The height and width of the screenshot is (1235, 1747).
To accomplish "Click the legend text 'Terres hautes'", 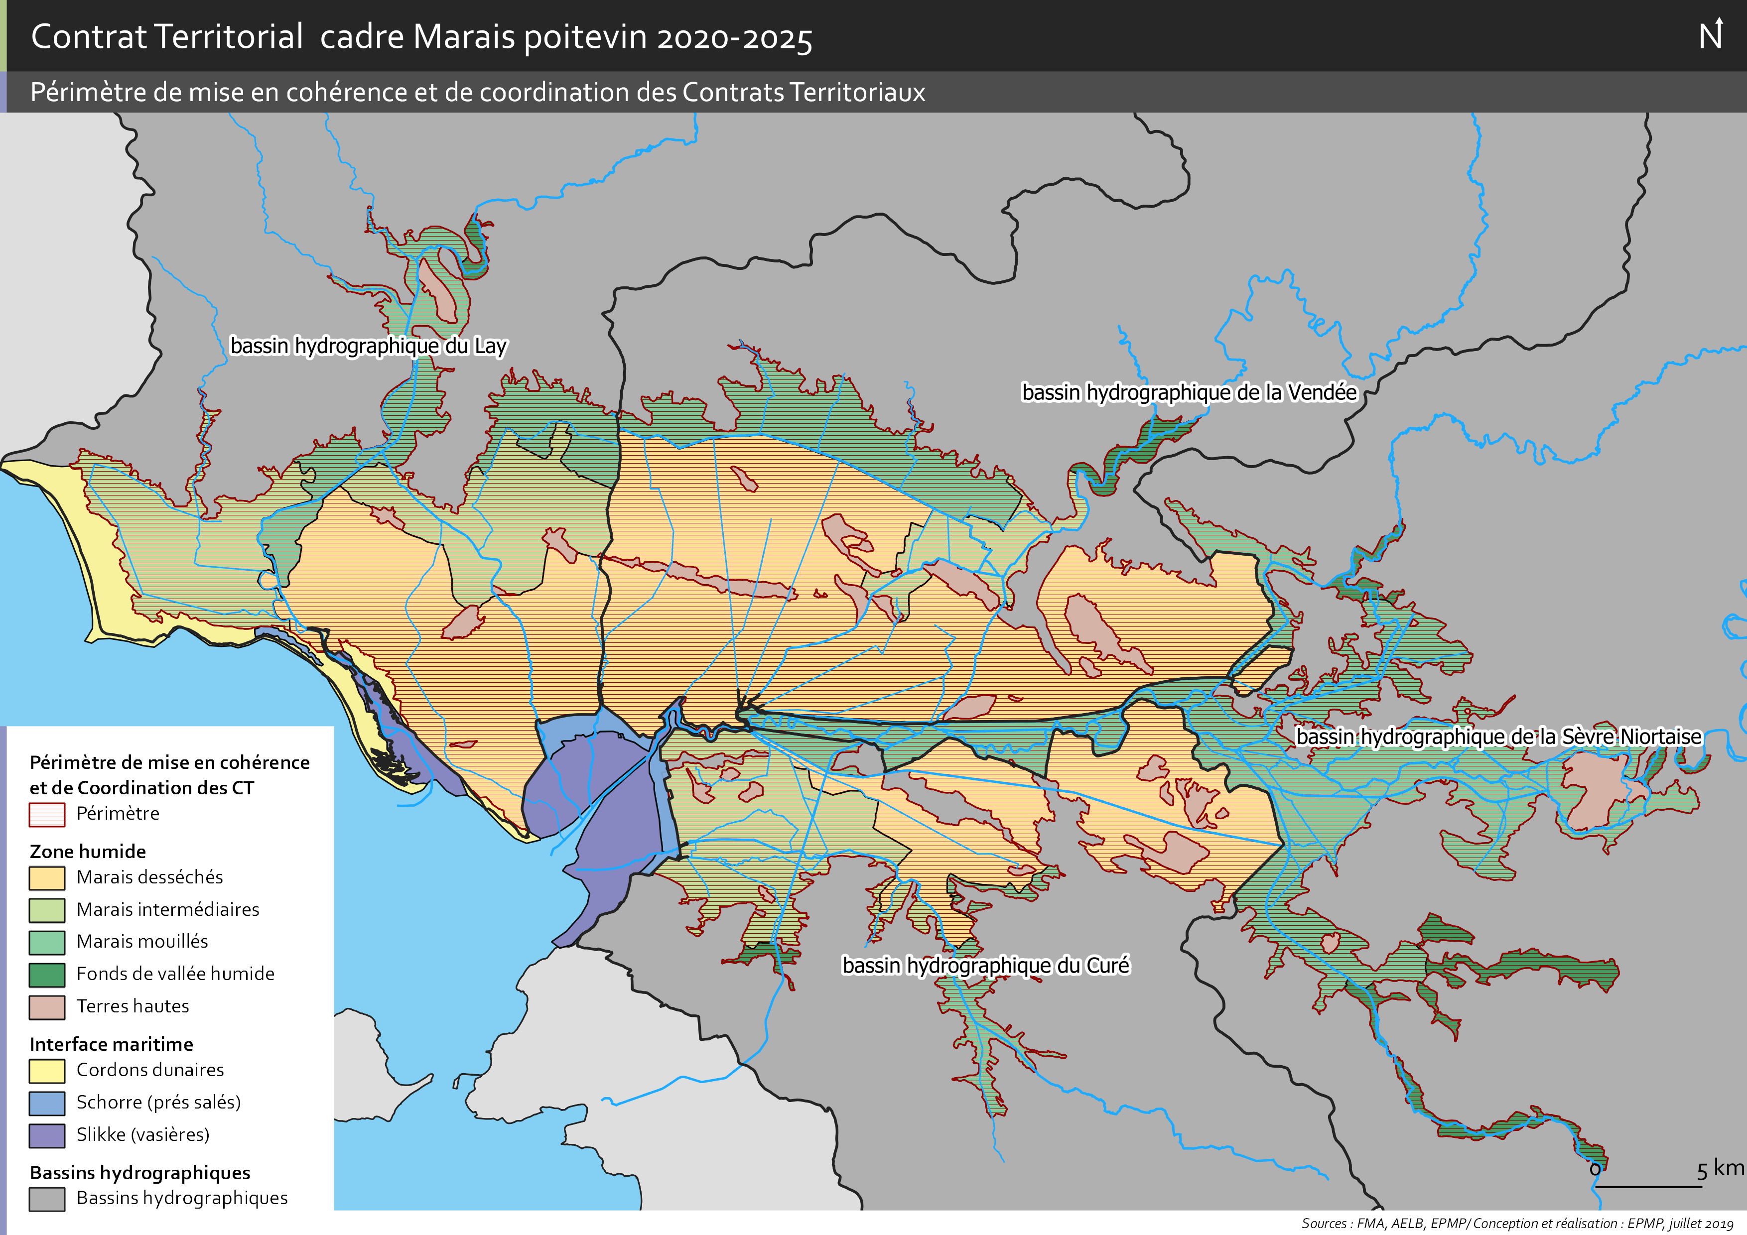I will coord(133,1006).
